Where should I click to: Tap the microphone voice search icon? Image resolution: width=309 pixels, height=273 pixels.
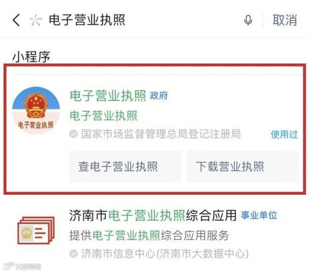[248, 20]
